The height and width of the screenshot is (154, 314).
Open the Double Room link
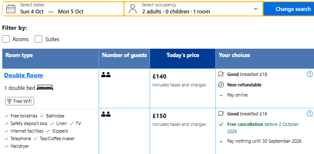(24, 75)
